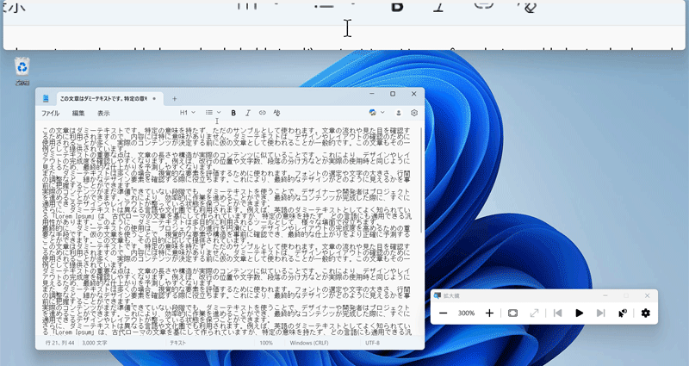Click the Notepad app icon in title bar

point(47,99)
